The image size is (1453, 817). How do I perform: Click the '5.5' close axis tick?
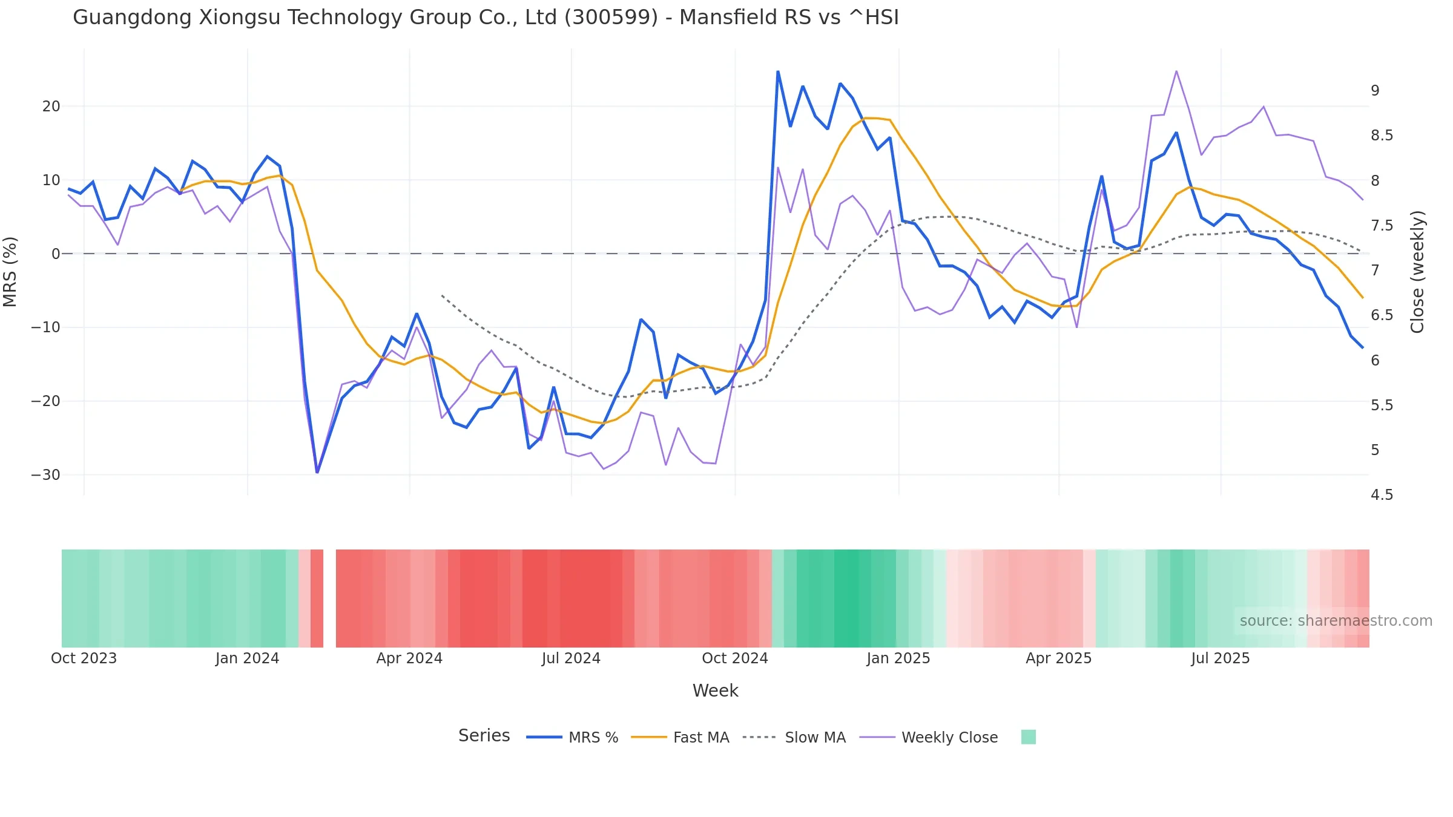(1382, 405)
